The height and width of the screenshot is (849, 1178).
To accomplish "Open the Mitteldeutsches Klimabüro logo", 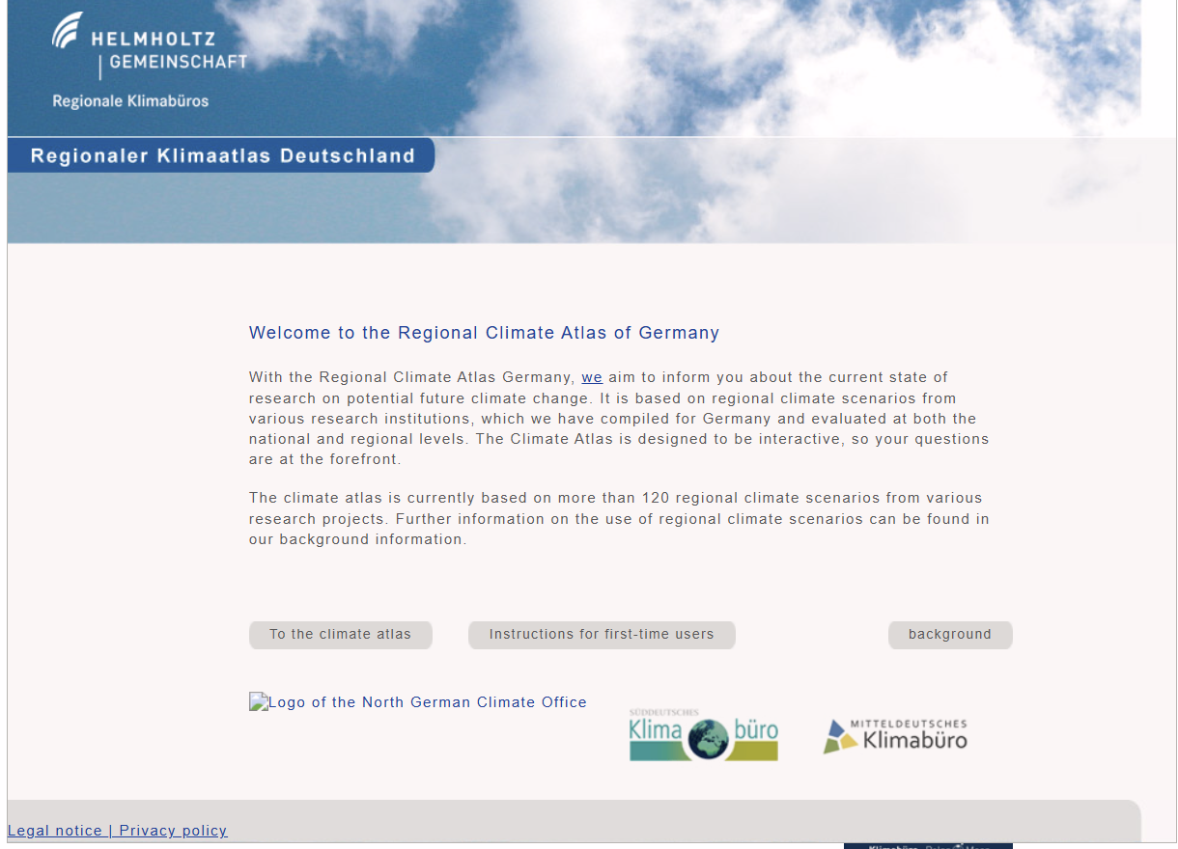I will [894, 734].
